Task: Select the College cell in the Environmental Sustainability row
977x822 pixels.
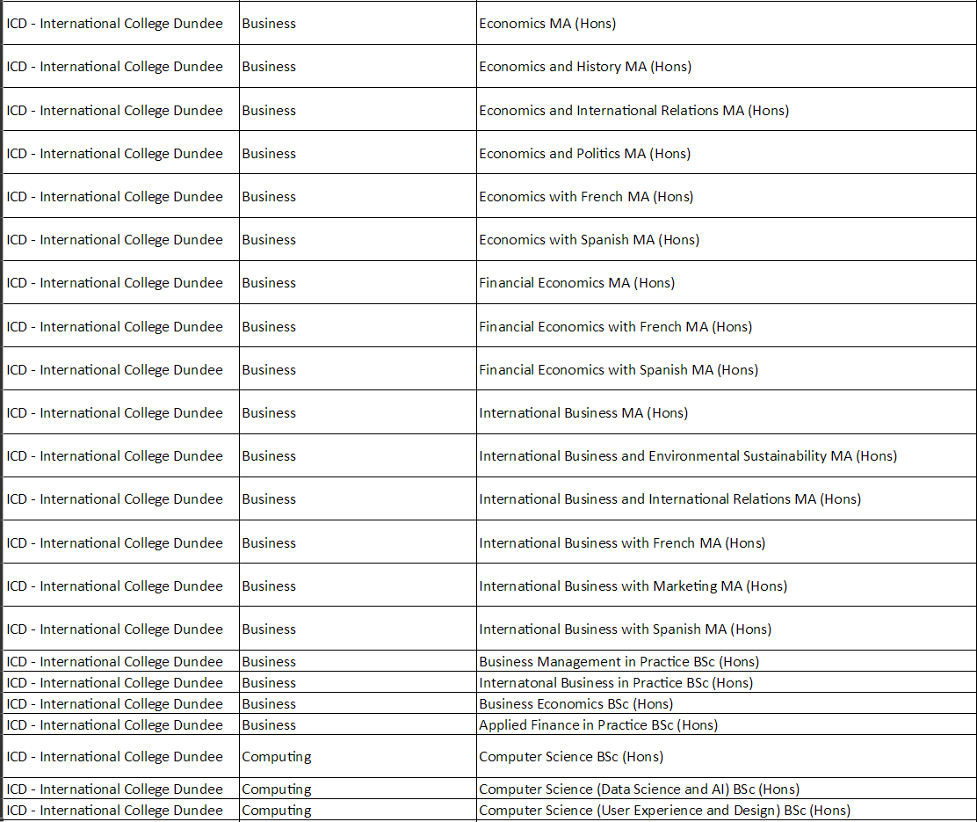Action: 121,456
